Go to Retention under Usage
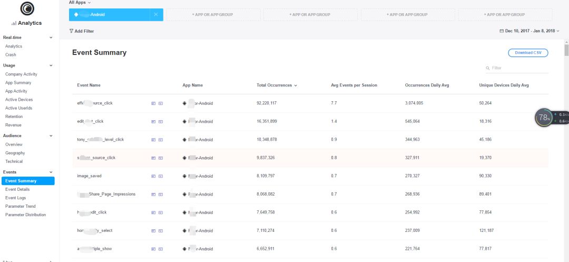The image size is (569, 262). coord(14,117)
